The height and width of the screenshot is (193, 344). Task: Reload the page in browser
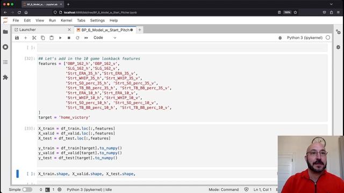pos(19,12)
